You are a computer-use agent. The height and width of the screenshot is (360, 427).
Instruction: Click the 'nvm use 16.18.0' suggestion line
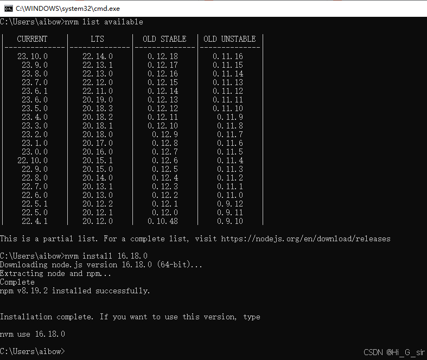(33, 334)
